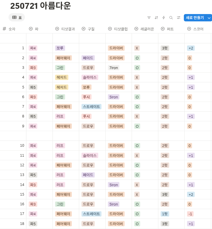212x229 pixels.
Task: Click the 헤저드 tag in row 4
Action: point(62,77)
